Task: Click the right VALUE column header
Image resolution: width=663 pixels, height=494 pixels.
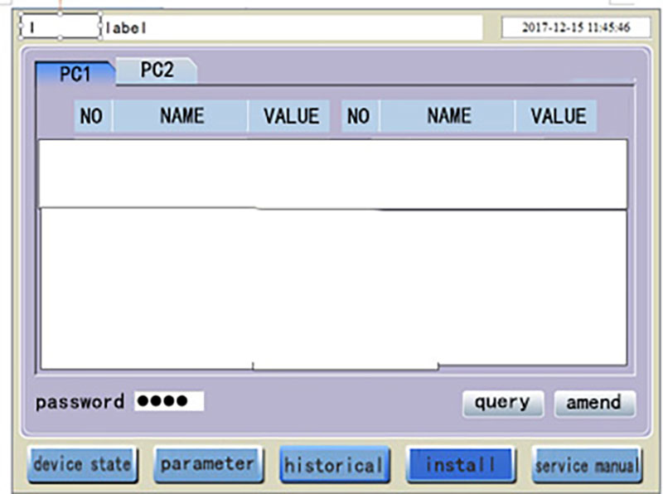Action: point(558,116)
